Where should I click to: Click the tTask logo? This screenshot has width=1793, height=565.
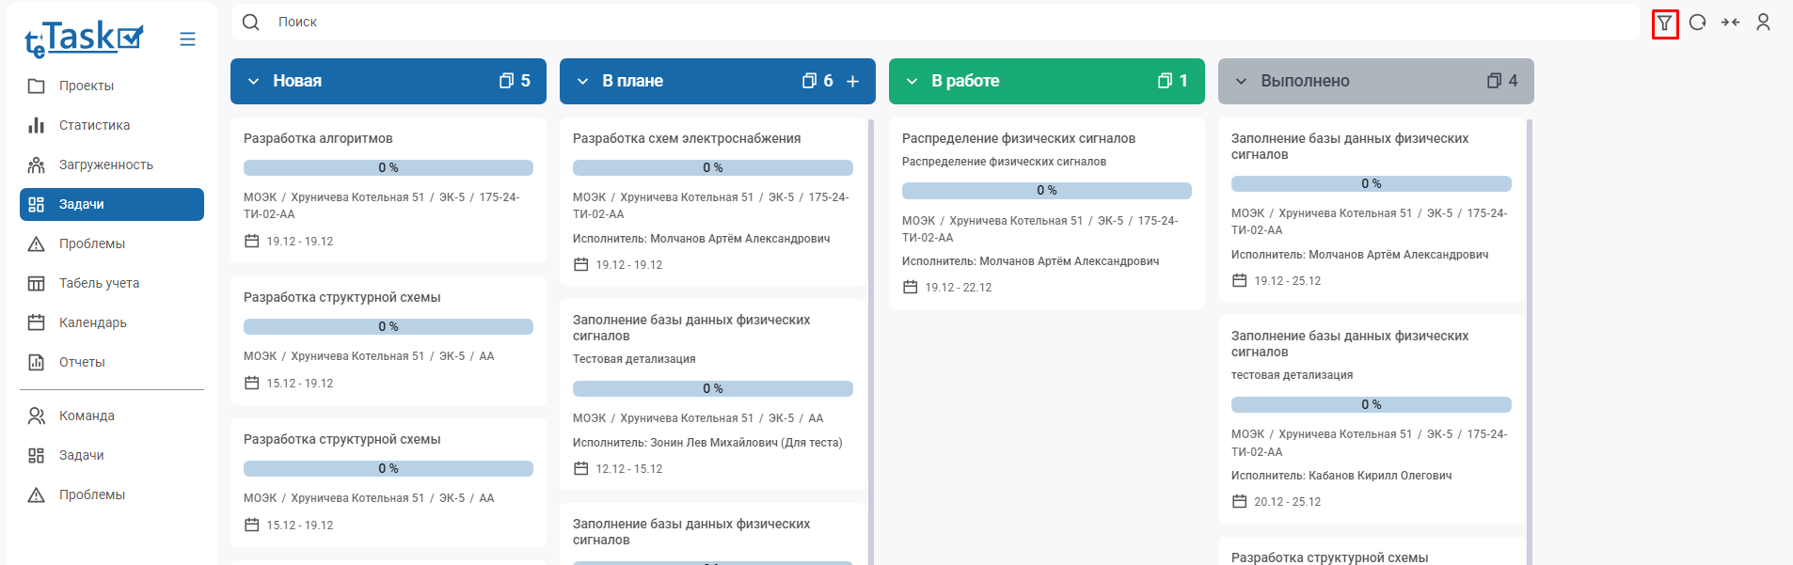click(84, 39)
